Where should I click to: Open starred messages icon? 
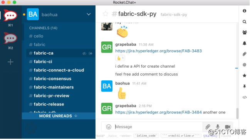click(x=245, y=76)
